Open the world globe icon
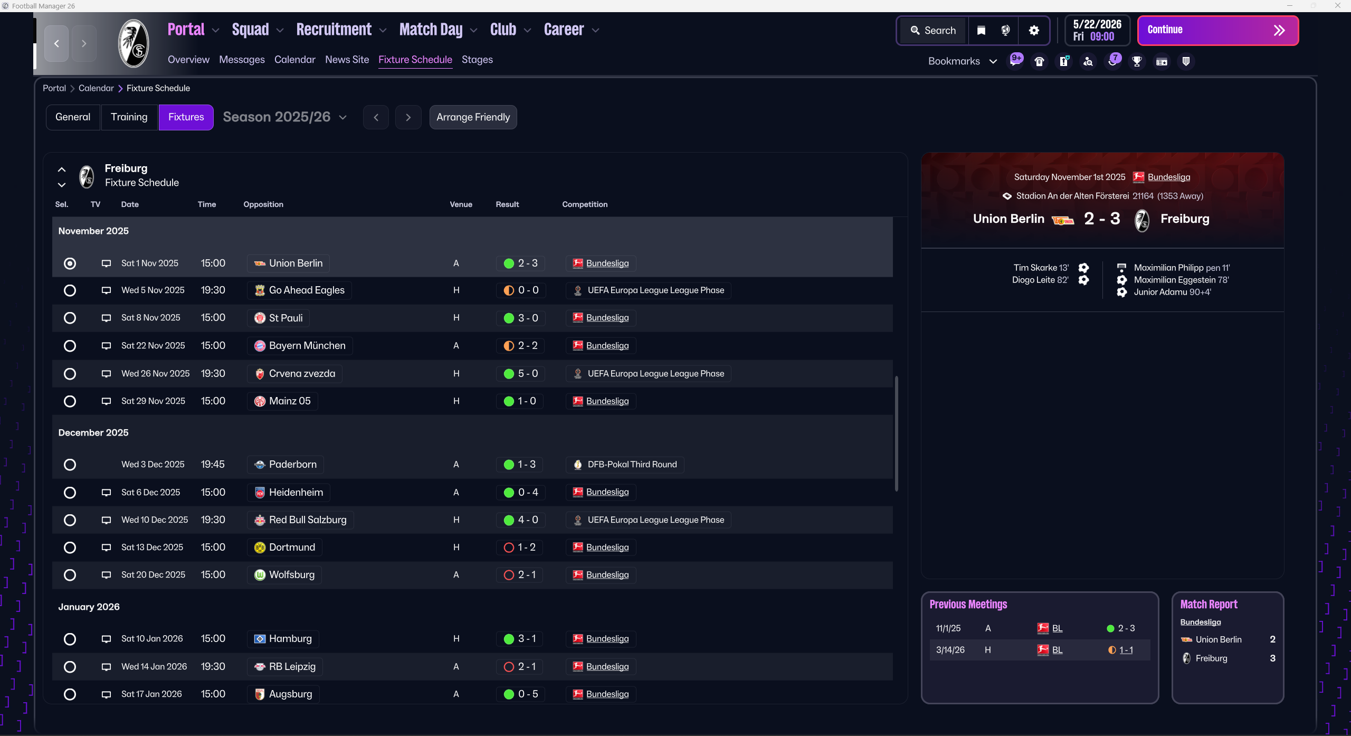This screenshot has height=736, width=1351. point(1005,31)
